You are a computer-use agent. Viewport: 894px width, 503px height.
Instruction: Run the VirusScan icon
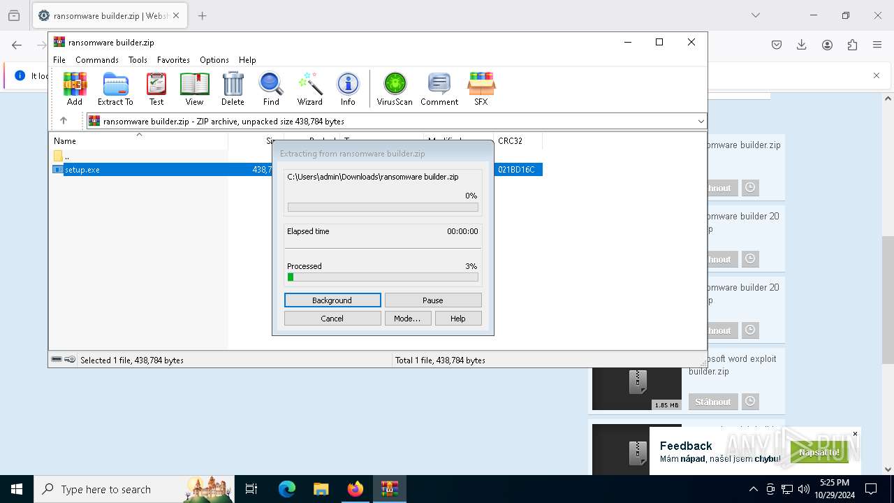pos(395,89)
